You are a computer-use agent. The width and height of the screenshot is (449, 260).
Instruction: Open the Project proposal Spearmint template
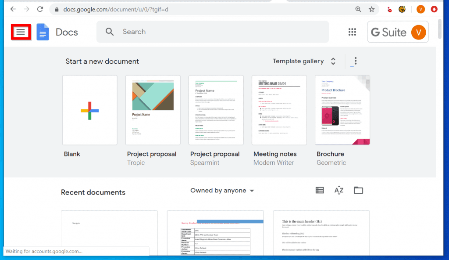216,110
